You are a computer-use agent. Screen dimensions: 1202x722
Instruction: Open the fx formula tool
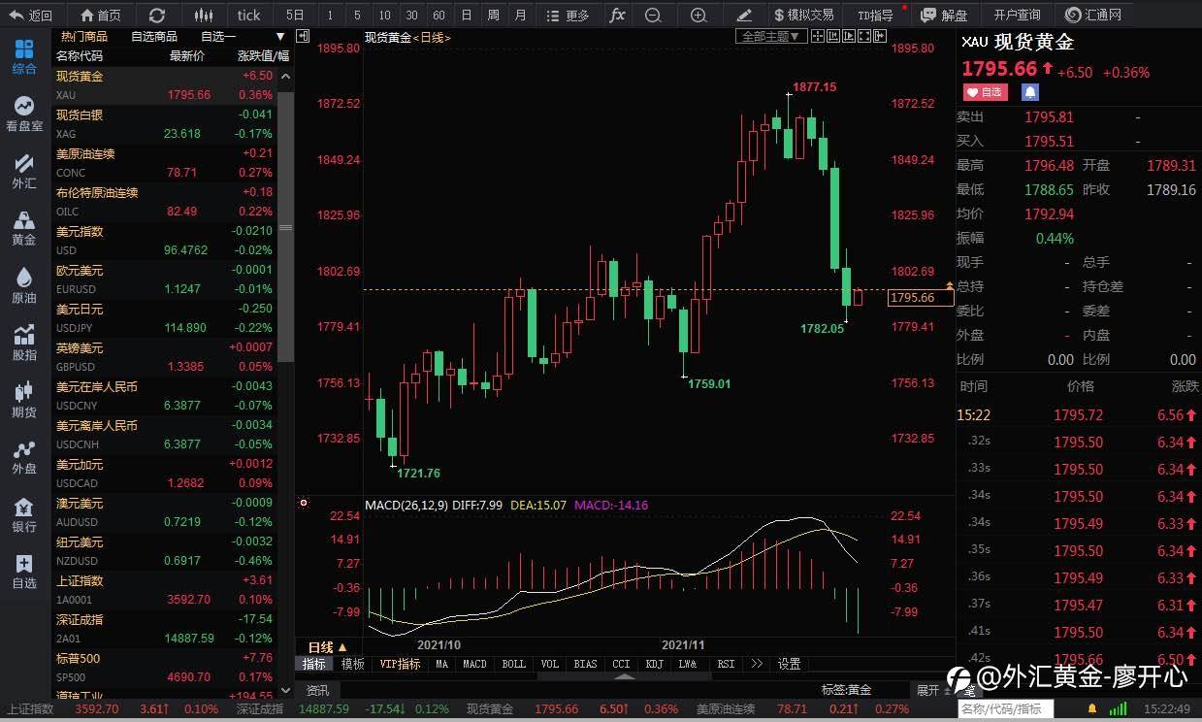coord(617,15)
